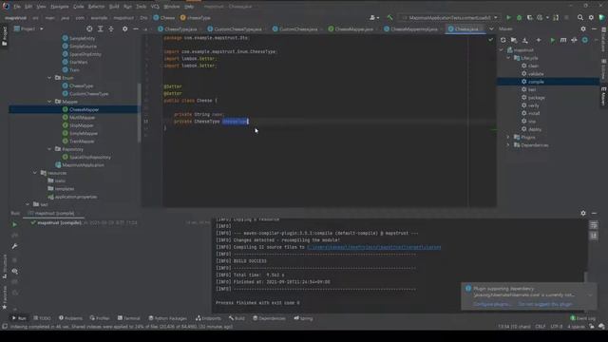Viewport: 608px width, 342px height.
Task: Click the target classes path link in console
Action: 373,247
